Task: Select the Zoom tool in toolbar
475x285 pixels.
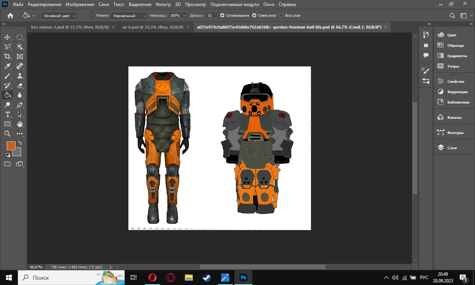Action: 7,134
